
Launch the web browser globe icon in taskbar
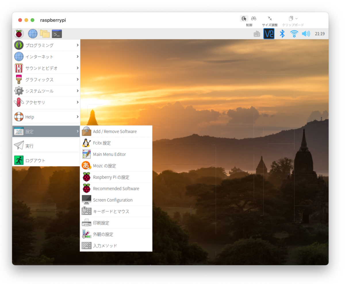click(x=32, y=34)
